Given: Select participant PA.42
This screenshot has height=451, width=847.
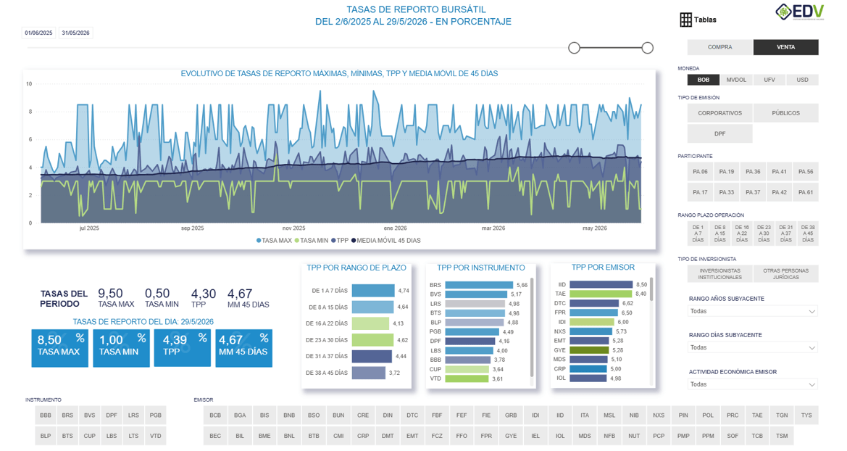Looking at the screenshot, I should pos(780,192).
